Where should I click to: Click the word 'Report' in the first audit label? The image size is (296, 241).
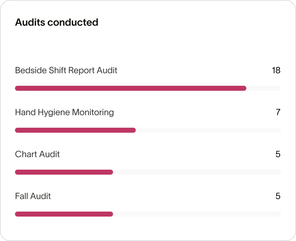pyautogui.click(x=81, y=70)
